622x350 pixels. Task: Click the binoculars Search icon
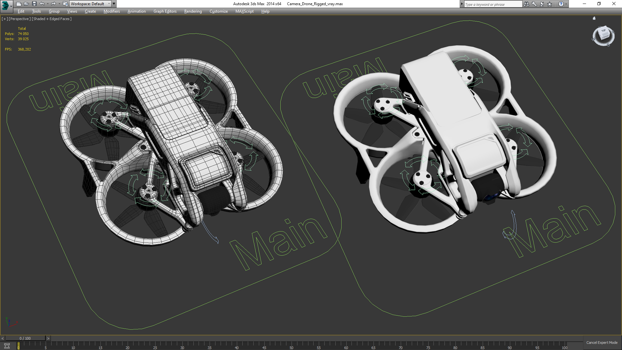click(526, 4)
